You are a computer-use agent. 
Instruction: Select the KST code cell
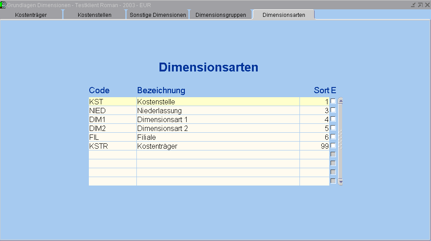point(112,102)
